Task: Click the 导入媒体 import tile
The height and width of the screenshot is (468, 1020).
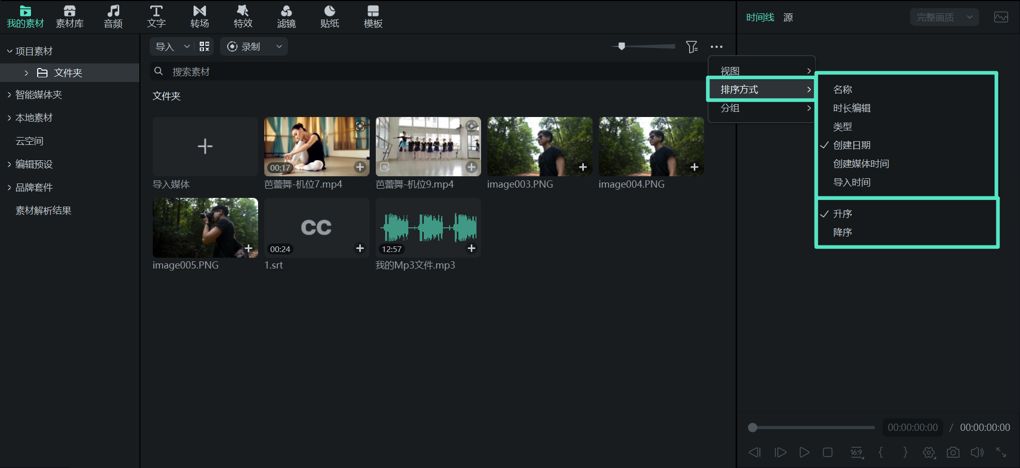Action: [x=205, y=146]
